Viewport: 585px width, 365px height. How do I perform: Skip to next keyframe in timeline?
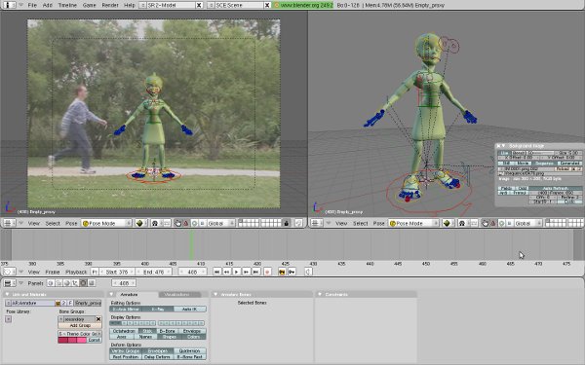(247, 272)
